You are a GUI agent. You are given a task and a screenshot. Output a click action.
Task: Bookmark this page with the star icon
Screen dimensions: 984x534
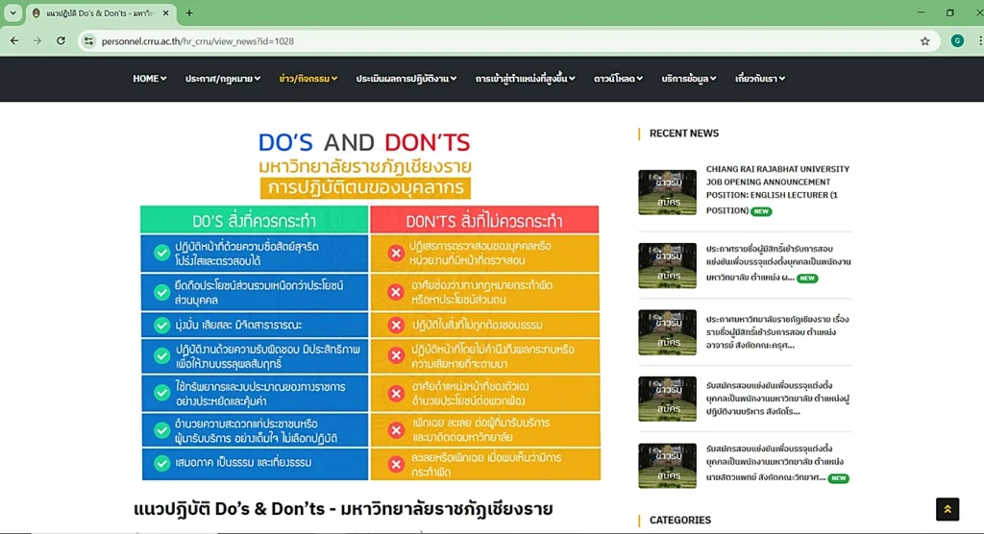pos(925,40)
